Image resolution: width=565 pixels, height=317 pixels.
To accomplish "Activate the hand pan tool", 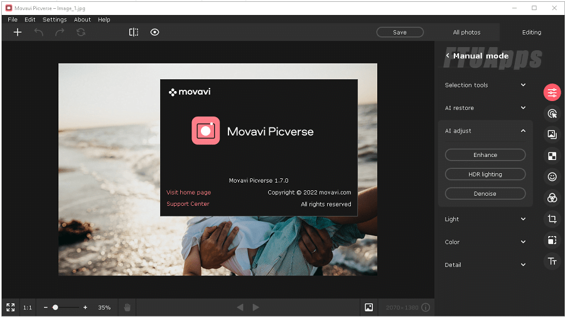I will [127, 308].
